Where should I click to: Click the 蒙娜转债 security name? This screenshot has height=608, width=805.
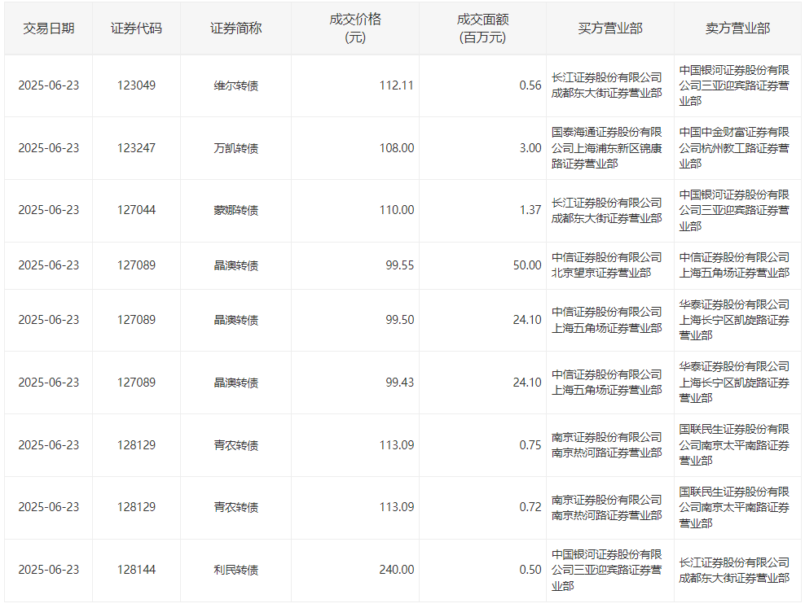coord(235,210)
